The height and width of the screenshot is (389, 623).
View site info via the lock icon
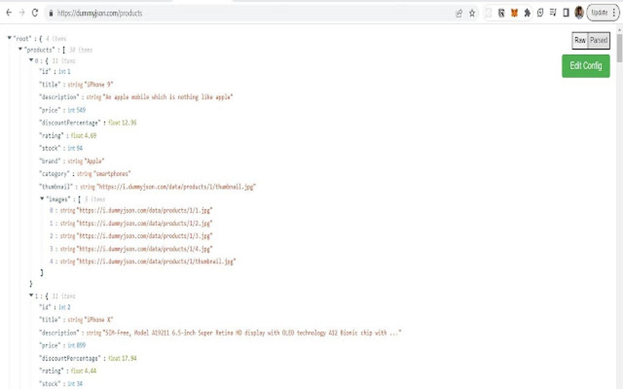click(51, 13)
